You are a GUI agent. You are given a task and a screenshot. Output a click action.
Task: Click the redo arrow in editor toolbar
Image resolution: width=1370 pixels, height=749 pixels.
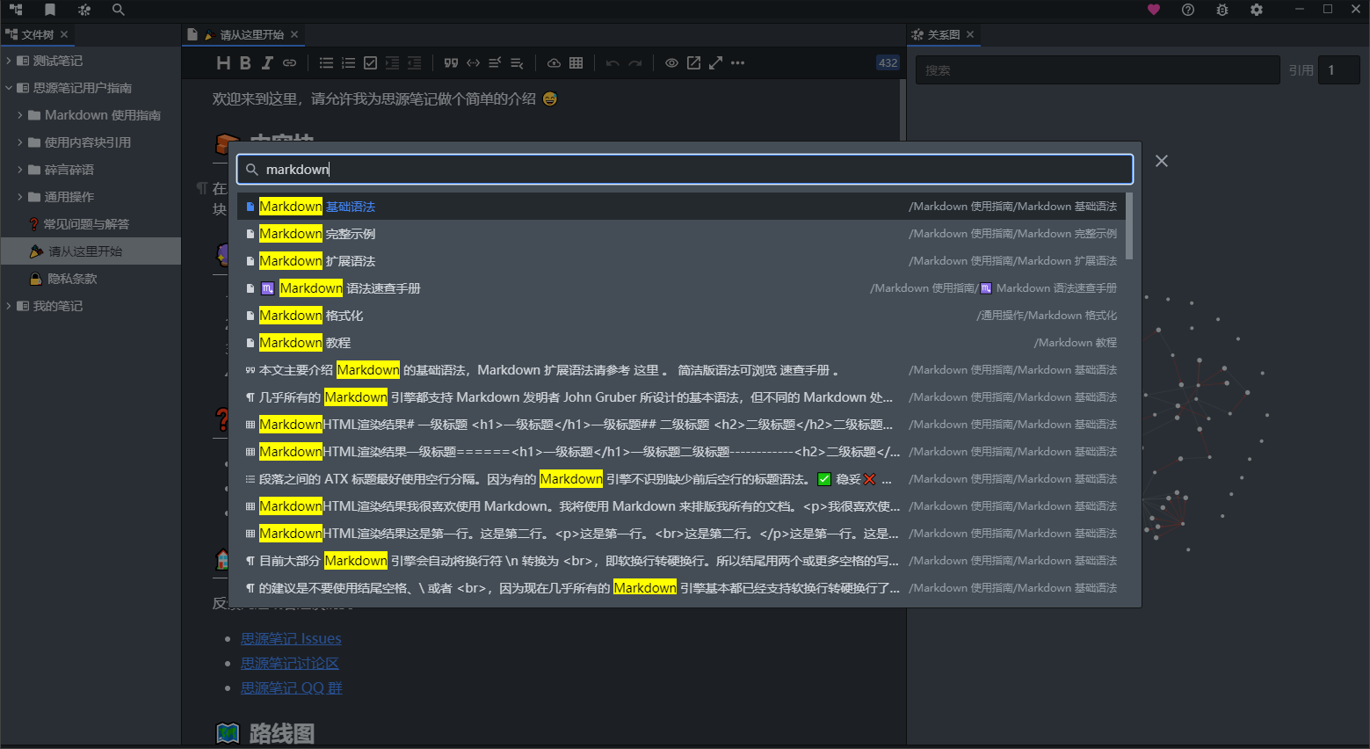pos(634,62)
